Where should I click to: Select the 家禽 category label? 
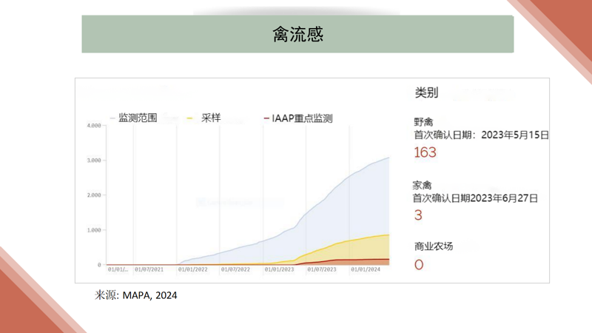[x=423, y=185]
